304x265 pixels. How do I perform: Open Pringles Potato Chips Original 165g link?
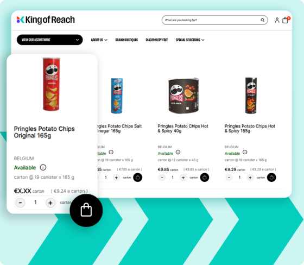(44, 132)
